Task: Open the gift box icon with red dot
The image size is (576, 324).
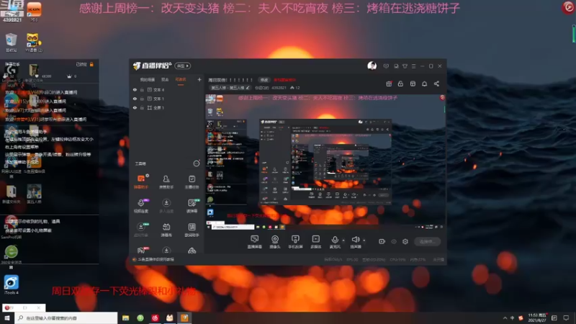Action: [389, 84]
